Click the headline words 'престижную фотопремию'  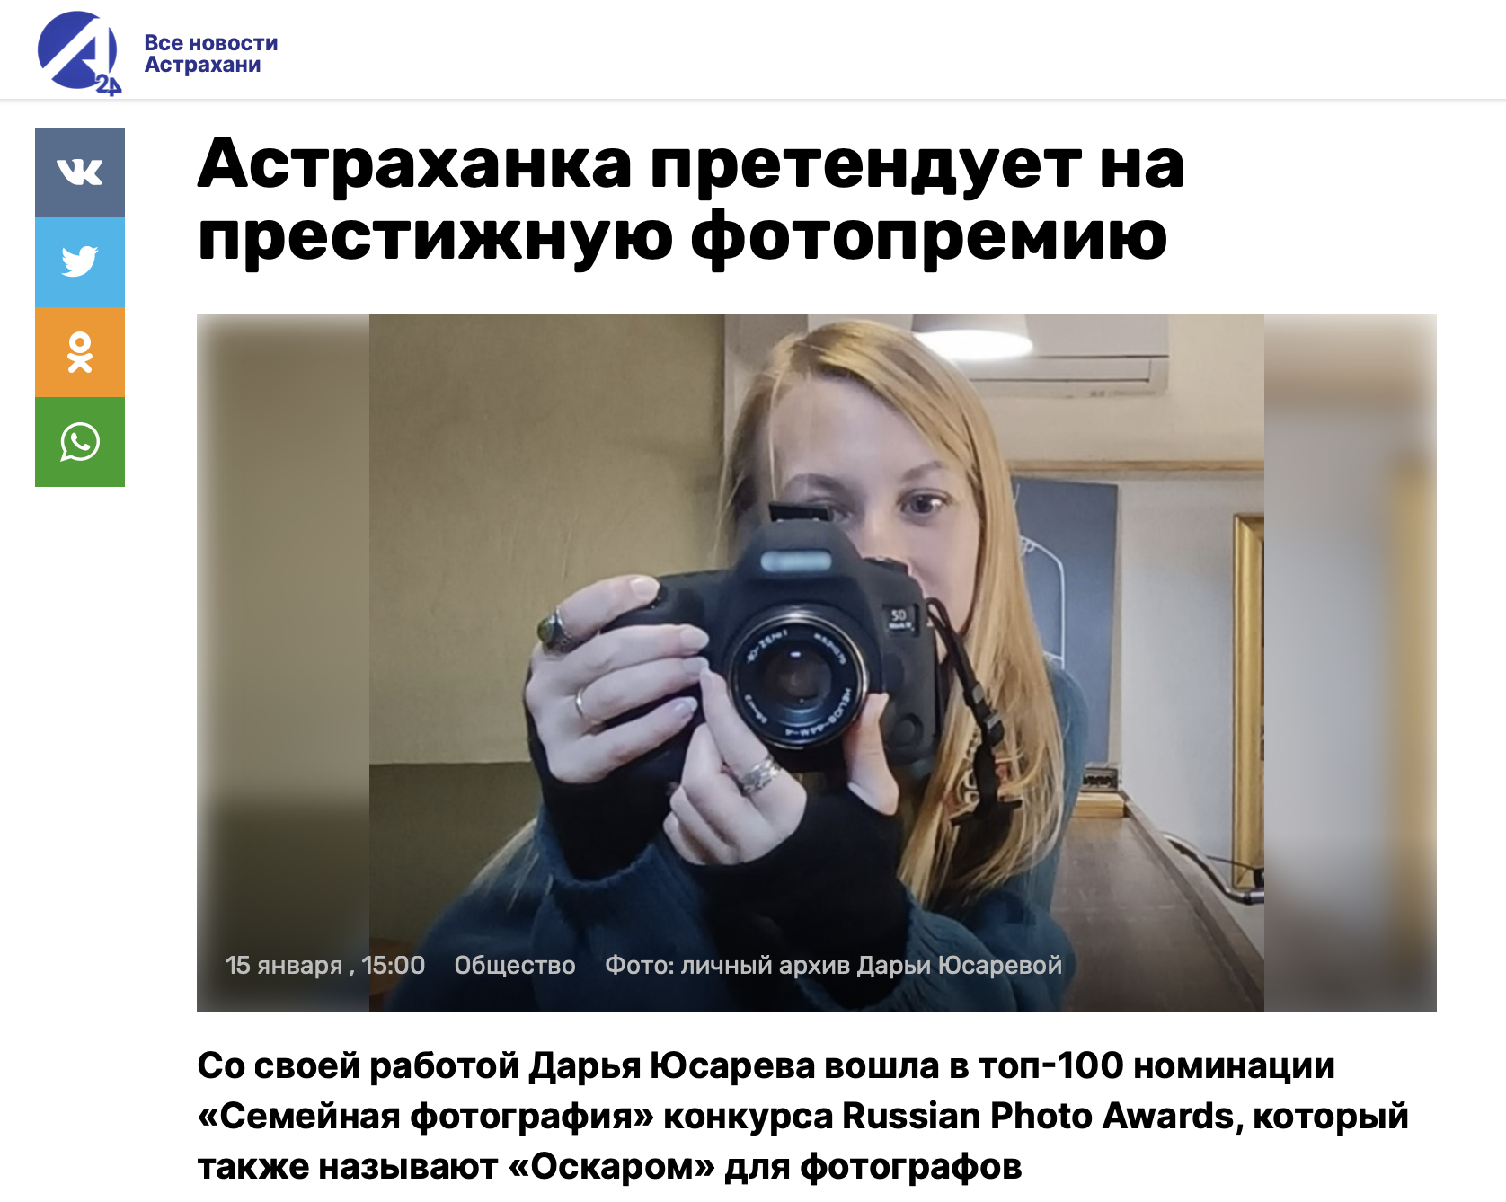tap(683, 237)
